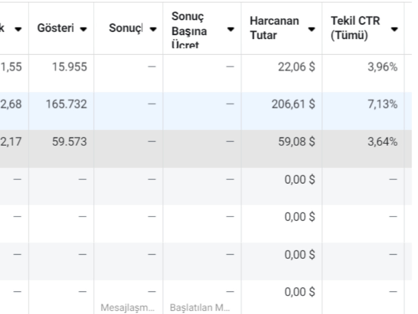The height and width of the screenshot is (314, 418).
Task: Click the 22,06 $ spent amount
Action: (x=296, y=67)
